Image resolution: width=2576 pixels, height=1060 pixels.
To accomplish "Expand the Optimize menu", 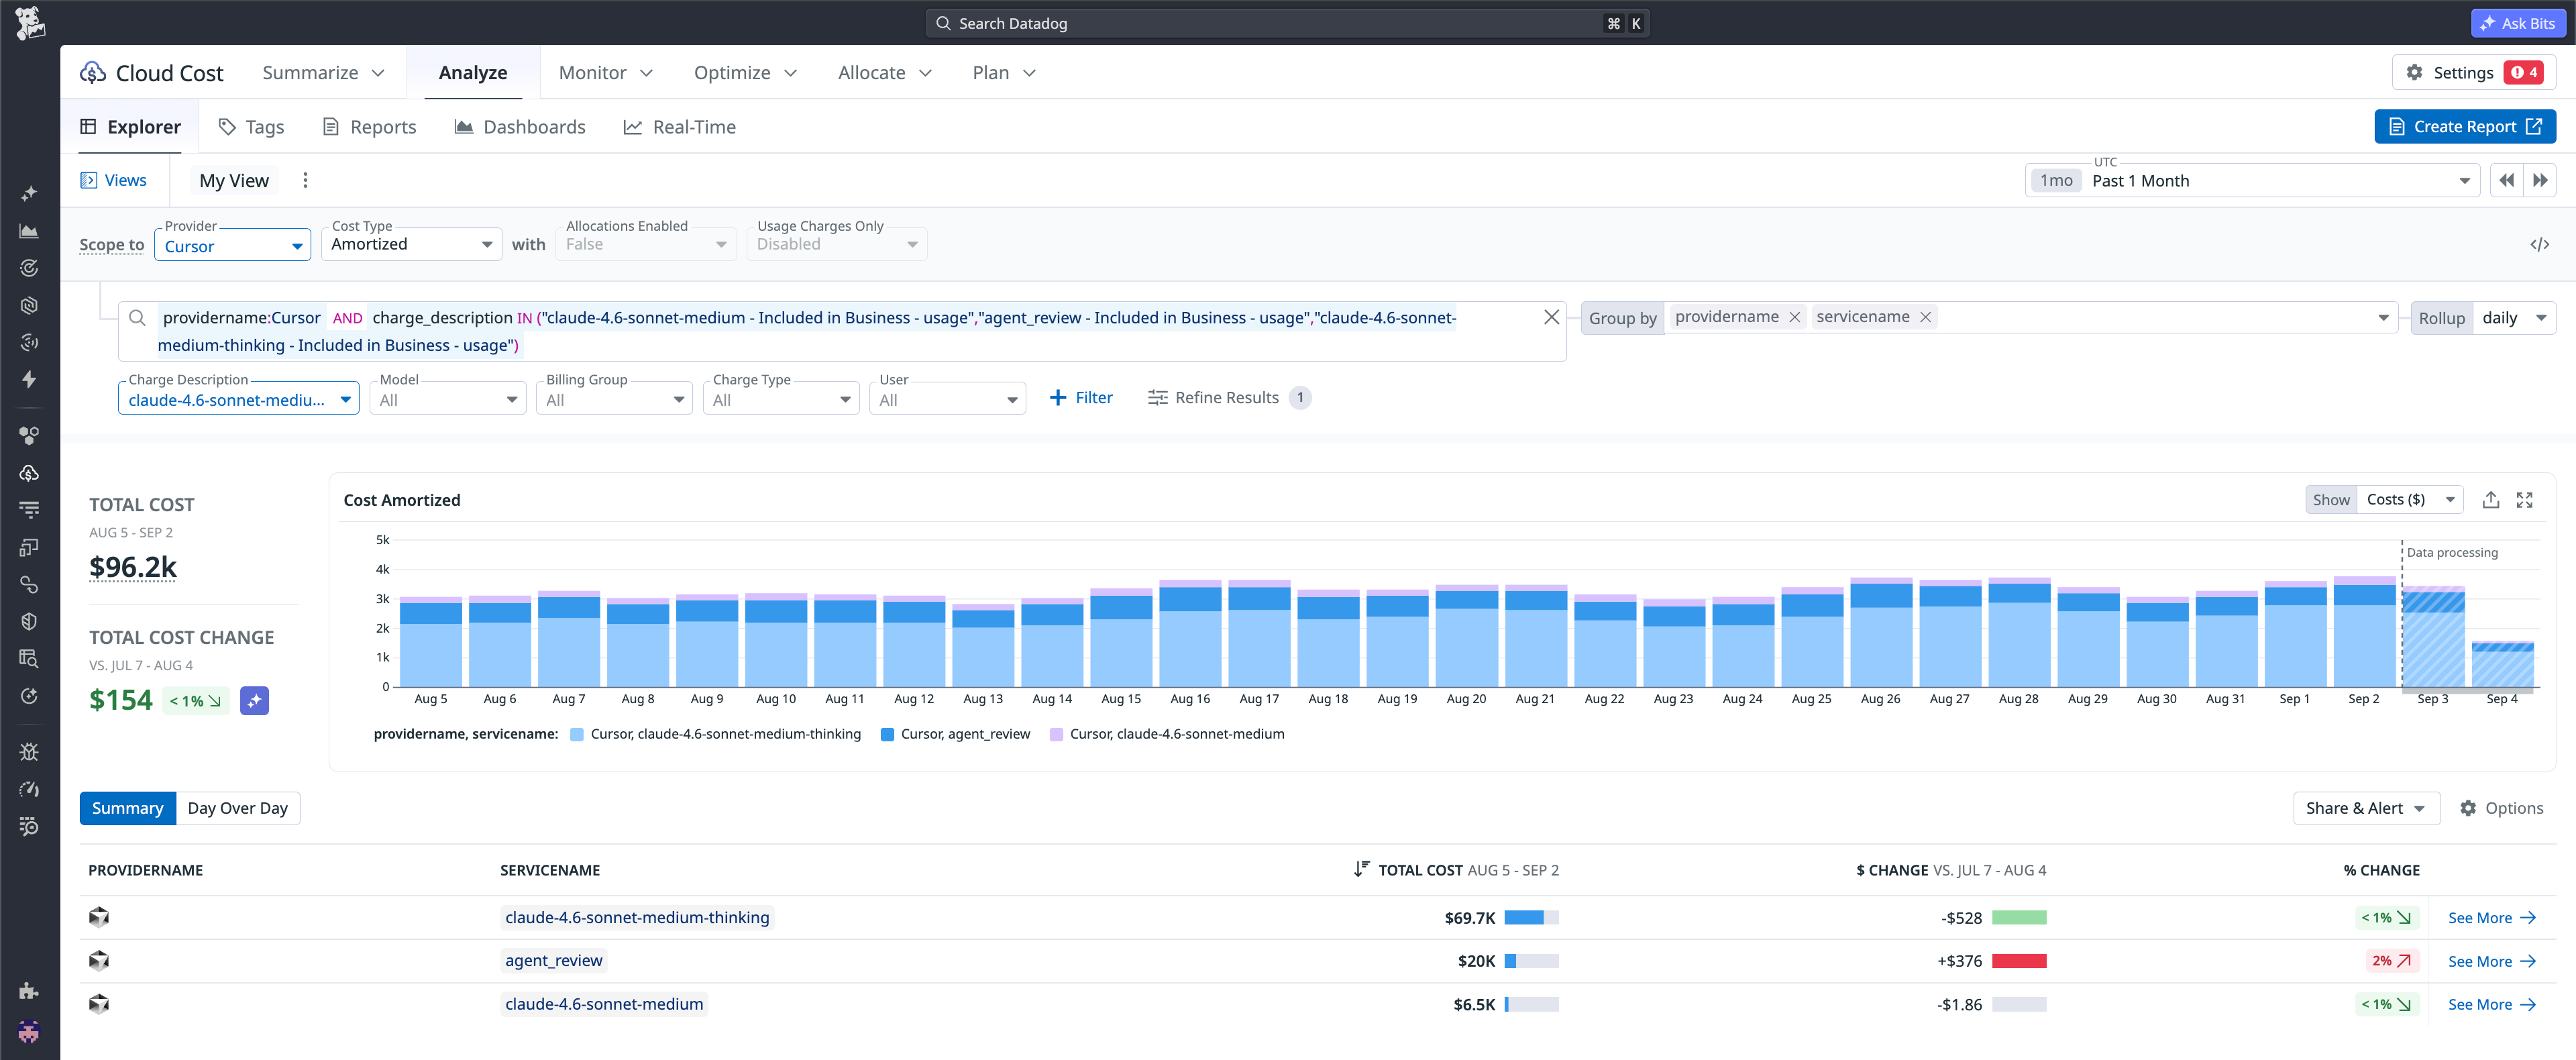I will coord(745,72).
